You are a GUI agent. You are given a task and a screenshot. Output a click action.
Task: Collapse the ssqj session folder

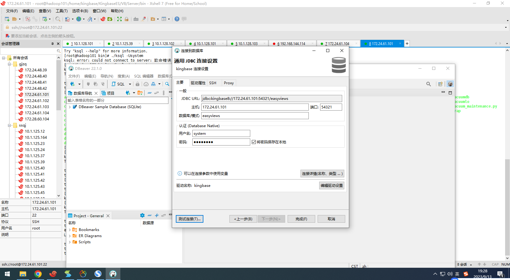click(x=9, y=125)
